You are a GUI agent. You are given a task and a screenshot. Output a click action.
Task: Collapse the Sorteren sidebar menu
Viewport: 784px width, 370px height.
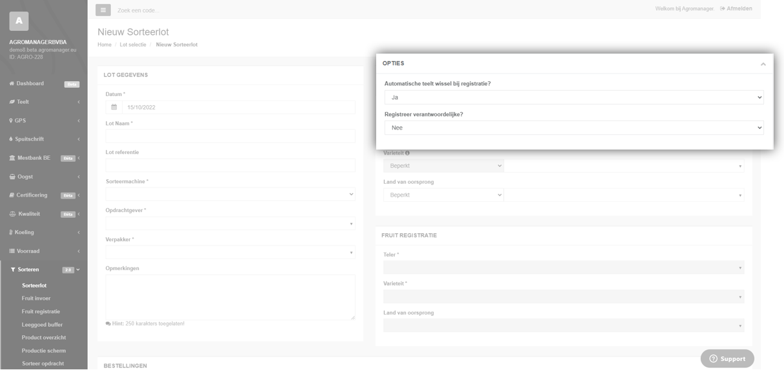point(43,269)
